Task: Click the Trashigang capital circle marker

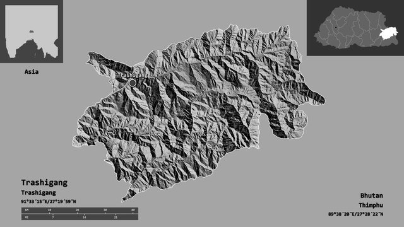Action: [x=132, y=83]
